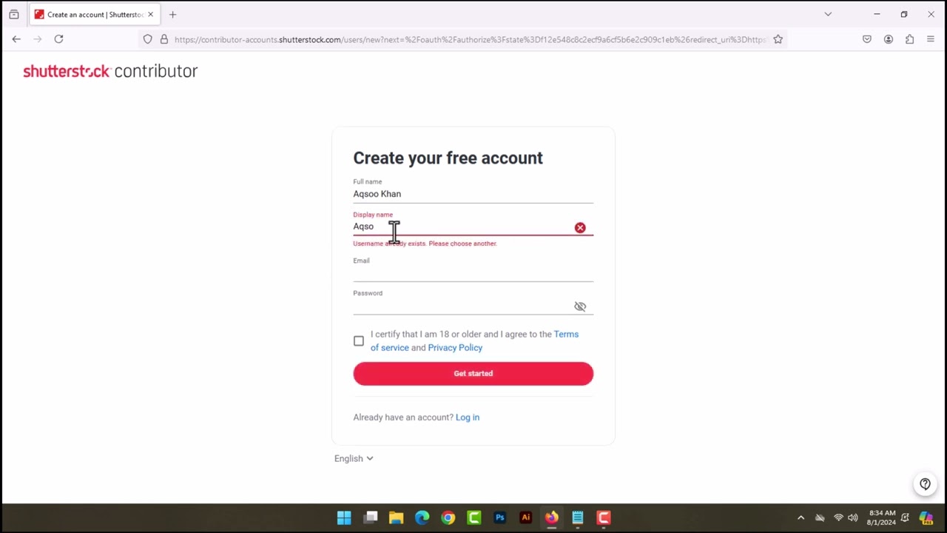Click into the Password field
The image size is (947, 533).
(x=462, y=306)
